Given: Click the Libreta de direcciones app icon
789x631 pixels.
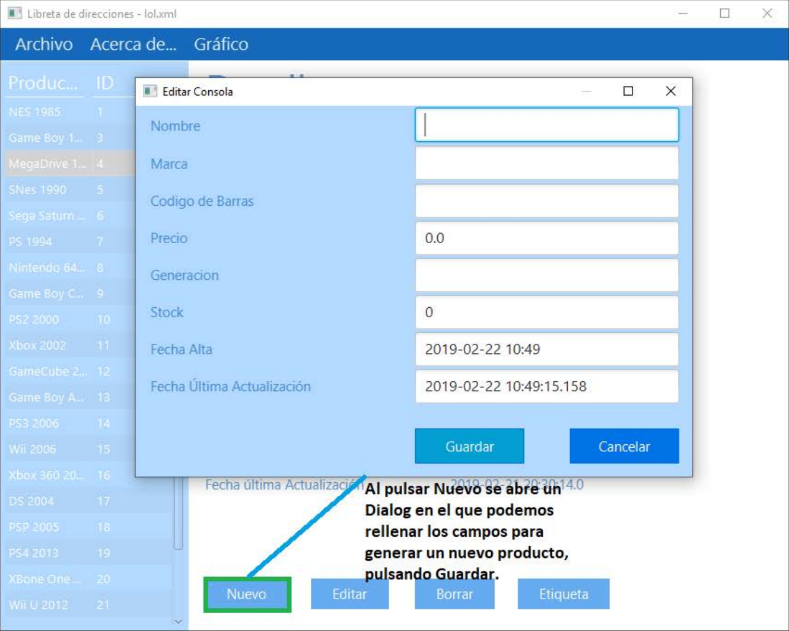Looking at the screenshot, I should (x=15, y=13).
